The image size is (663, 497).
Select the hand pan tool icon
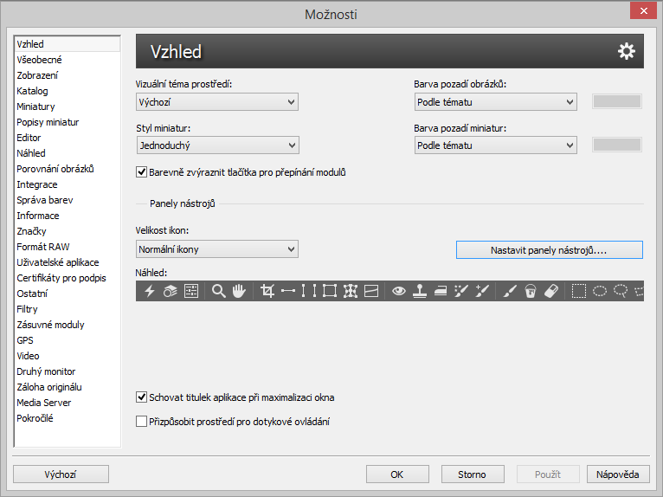pyautogui.click(x=239, y=292)
